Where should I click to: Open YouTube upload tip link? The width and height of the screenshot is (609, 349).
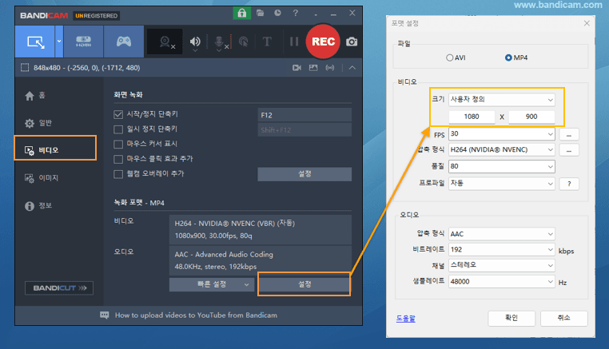click(x=196, y=315)
